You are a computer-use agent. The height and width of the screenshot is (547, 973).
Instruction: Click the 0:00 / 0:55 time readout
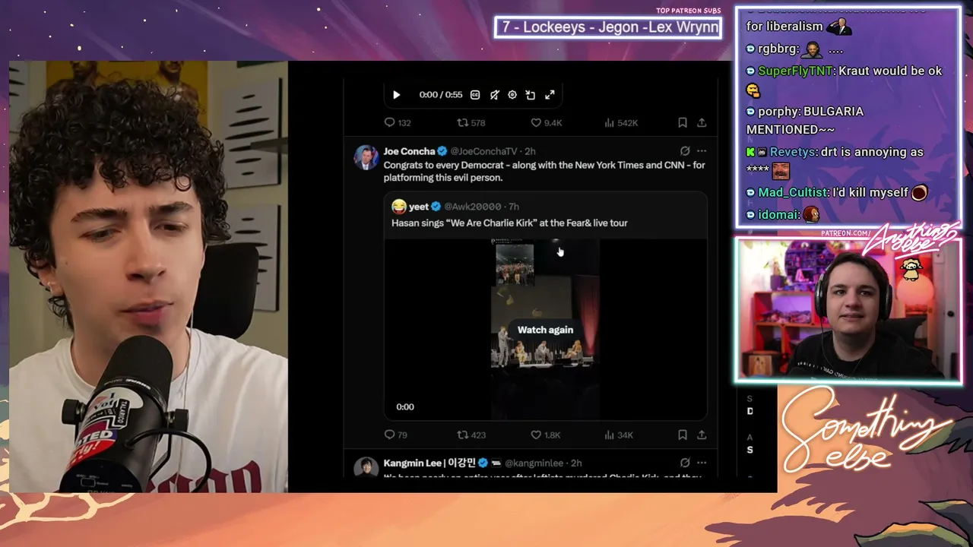pyautogui.click(x=441, y=95)
